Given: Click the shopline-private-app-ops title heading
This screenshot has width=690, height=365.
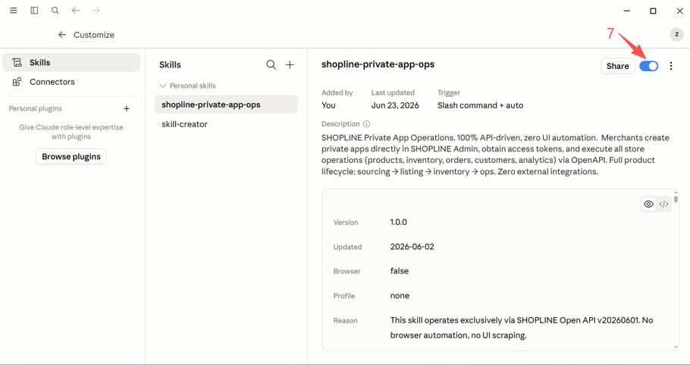Looking at the screenshot, I should pyautogui.click(x=378, y=64).
